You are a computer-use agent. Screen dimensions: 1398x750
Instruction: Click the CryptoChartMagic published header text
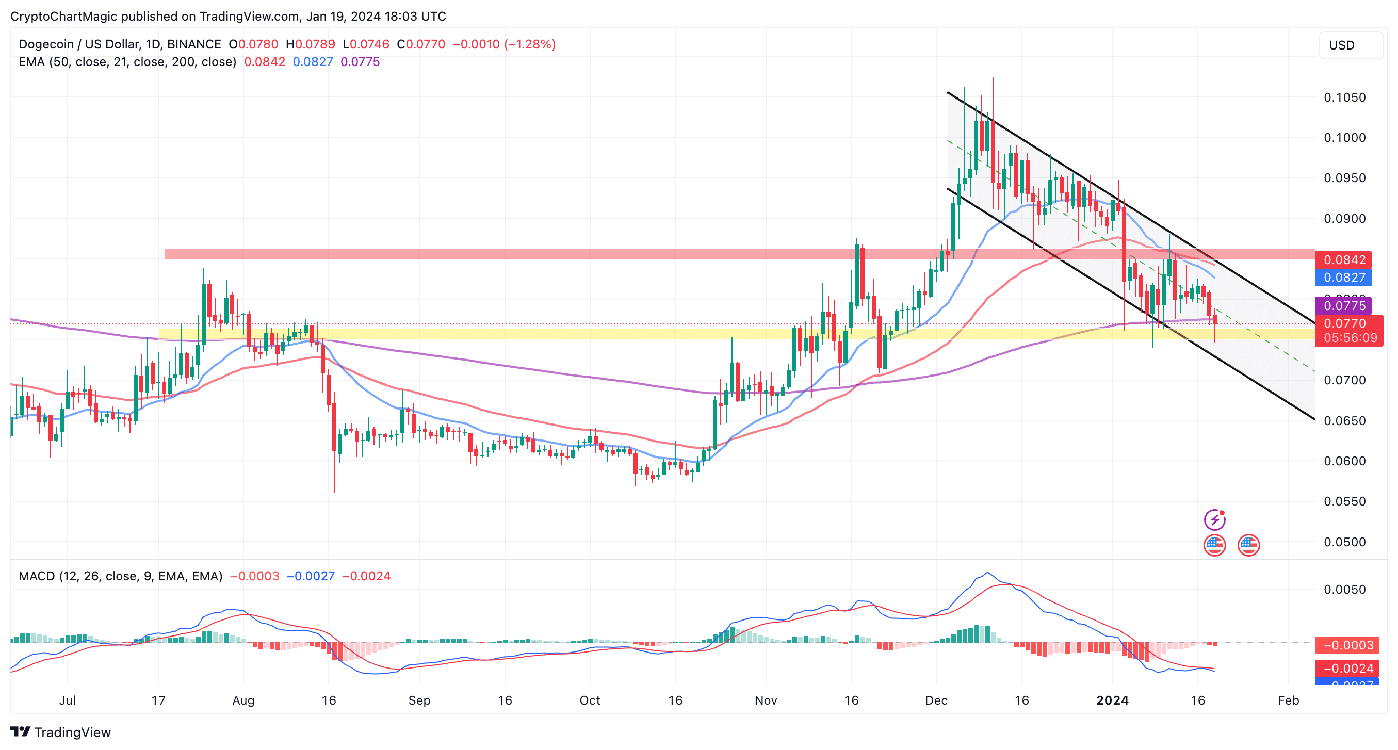[x=228, y=17]
